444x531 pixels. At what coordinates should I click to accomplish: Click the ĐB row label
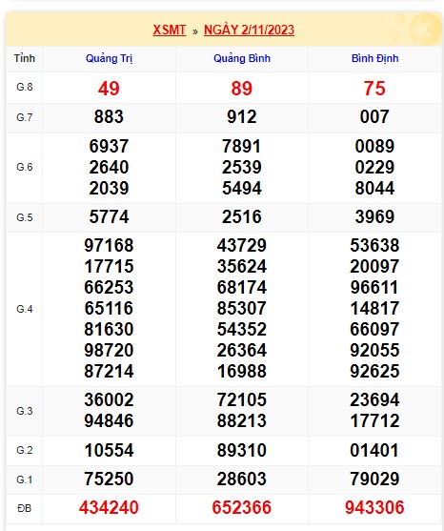tap(25, 508)
